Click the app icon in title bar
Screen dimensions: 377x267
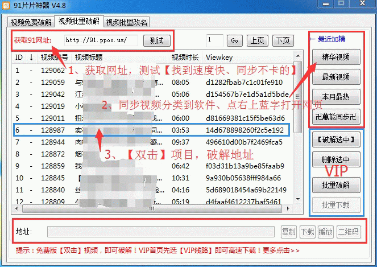coord(6,5)
